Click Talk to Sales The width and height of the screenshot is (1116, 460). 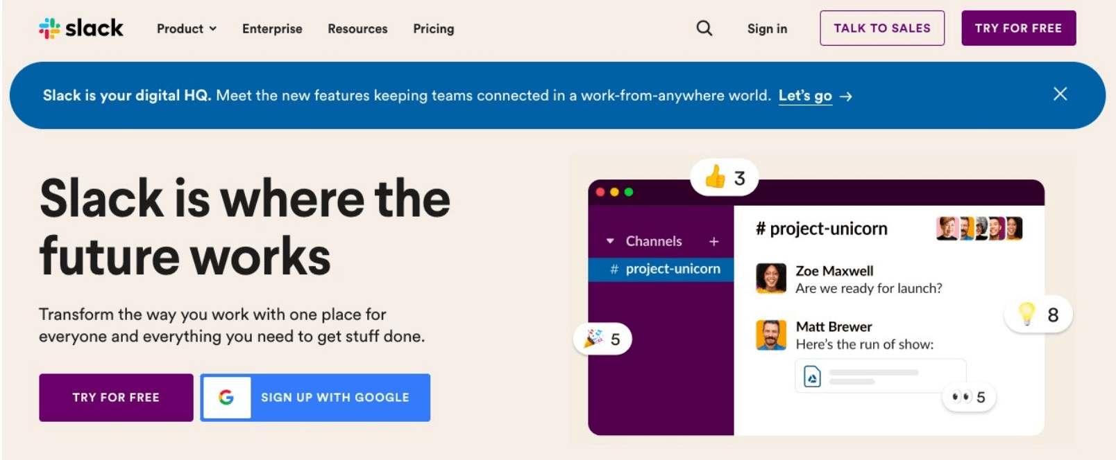882,28
